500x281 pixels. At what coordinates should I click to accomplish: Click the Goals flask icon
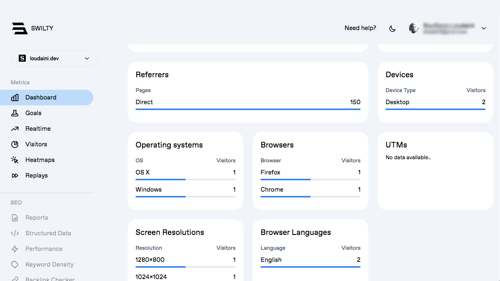pyautogui.click(x=15, y=113)
